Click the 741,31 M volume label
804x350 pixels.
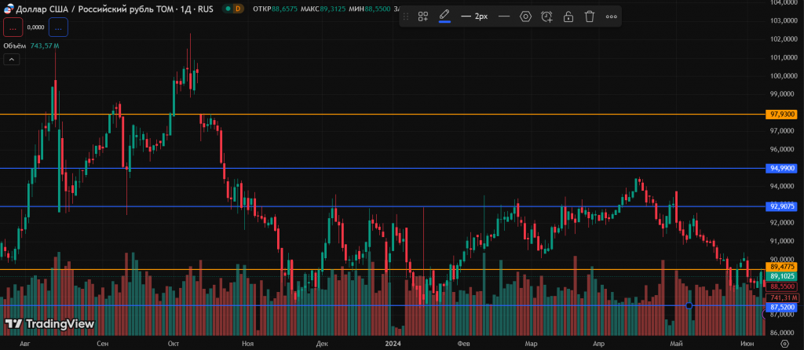coord(783,297)
